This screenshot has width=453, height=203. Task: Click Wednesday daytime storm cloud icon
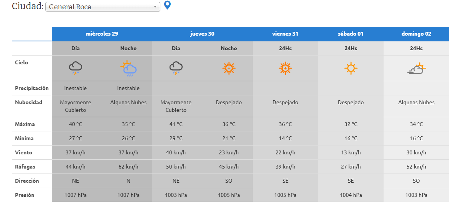click(76, 68)
